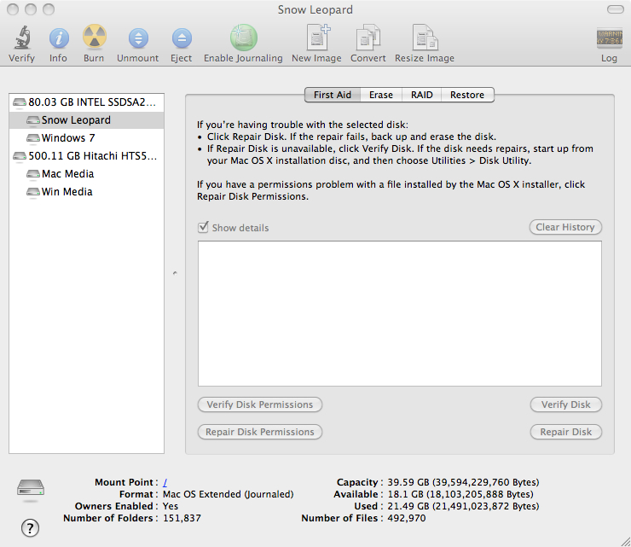631x547 pixels.
Task: Select the Mac Media volume
Action: pyautogui.click(x=86, y=173)
